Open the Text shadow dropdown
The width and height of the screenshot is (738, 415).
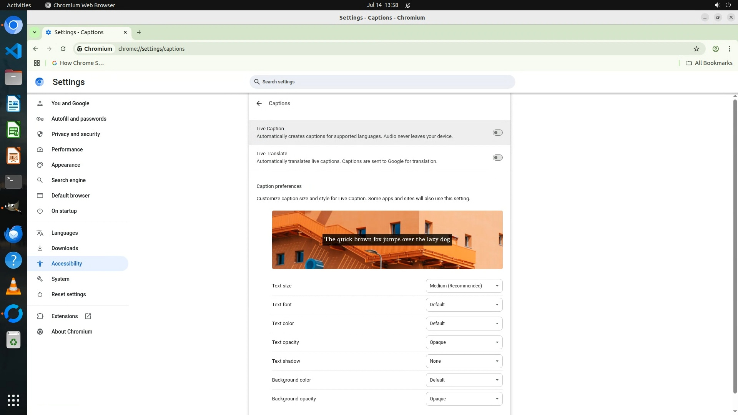(464, 361)
